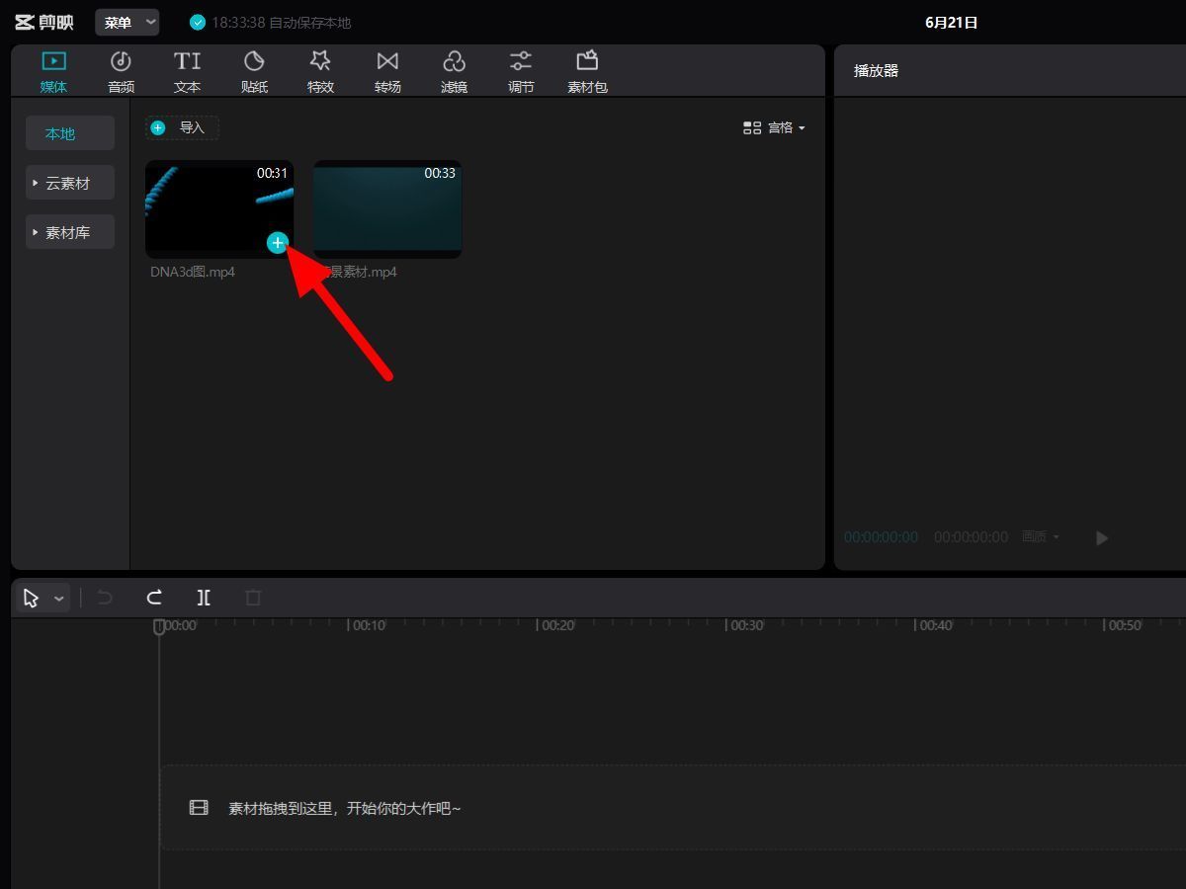Open the pointer tool selection dropdown
The width and height of the screenshot is (1186, 889).
[x=59, y=599]
